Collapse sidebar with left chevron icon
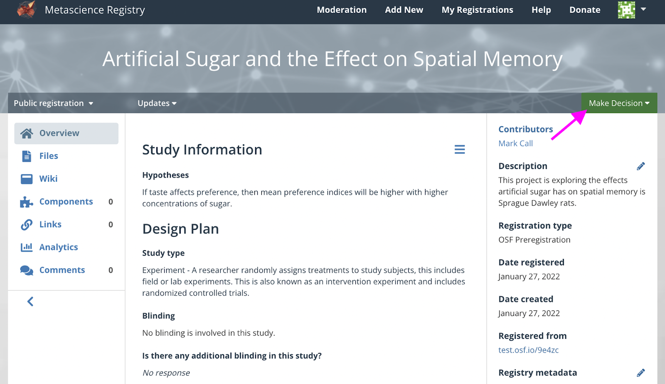The image size is (665, 384). 30,301
